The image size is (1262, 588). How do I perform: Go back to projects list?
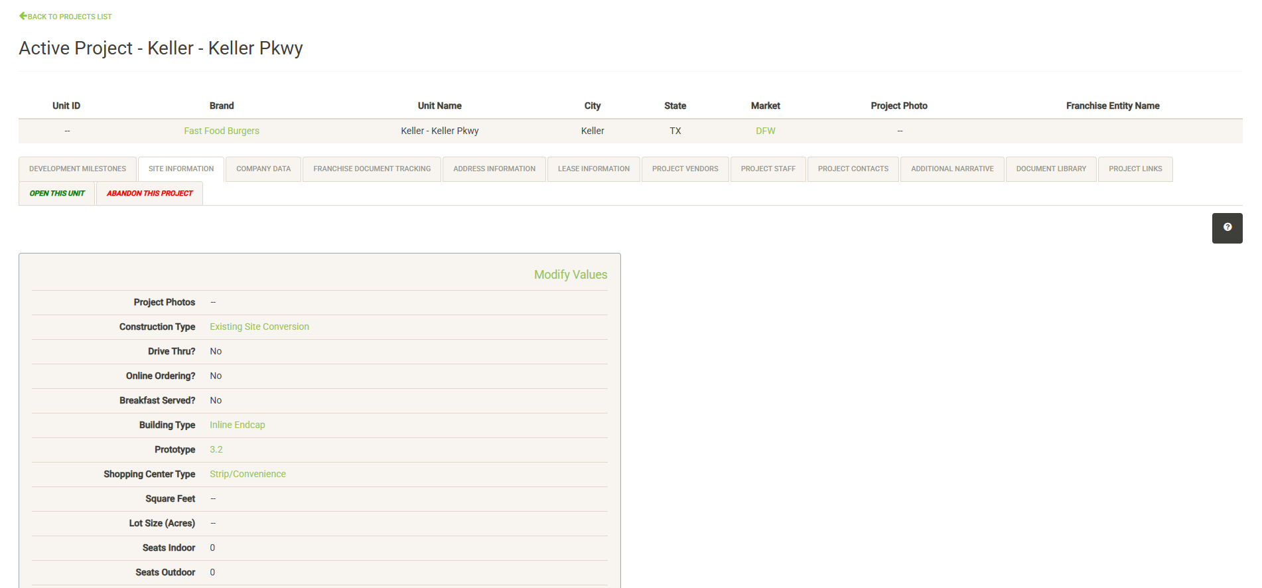pos(66,17)
